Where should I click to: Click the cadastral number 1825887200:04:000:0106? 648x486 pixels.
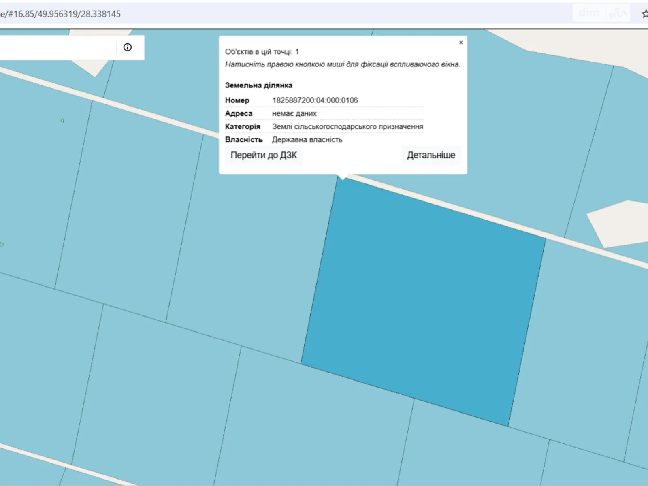coord(315,100)
